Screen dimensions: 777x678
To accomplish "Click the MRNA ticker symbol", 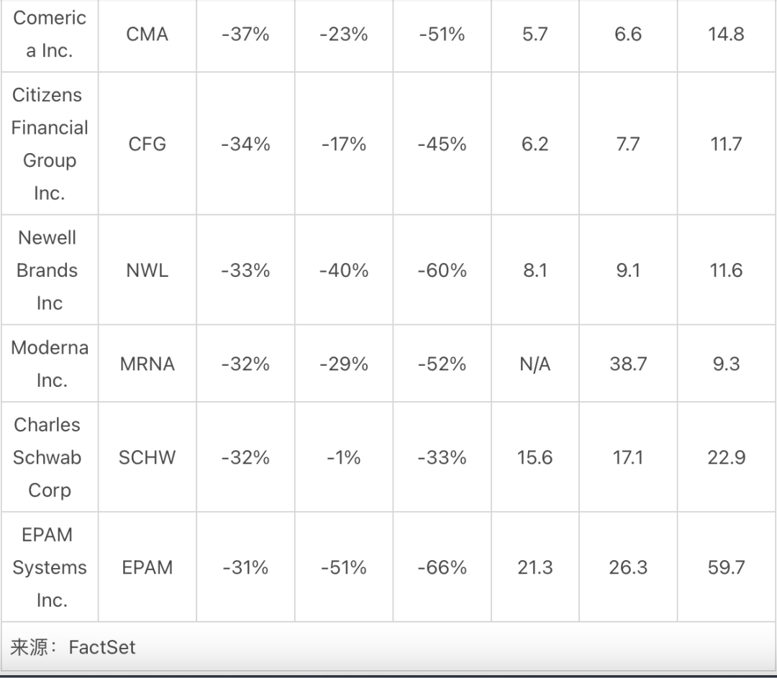I will point(147,364).
